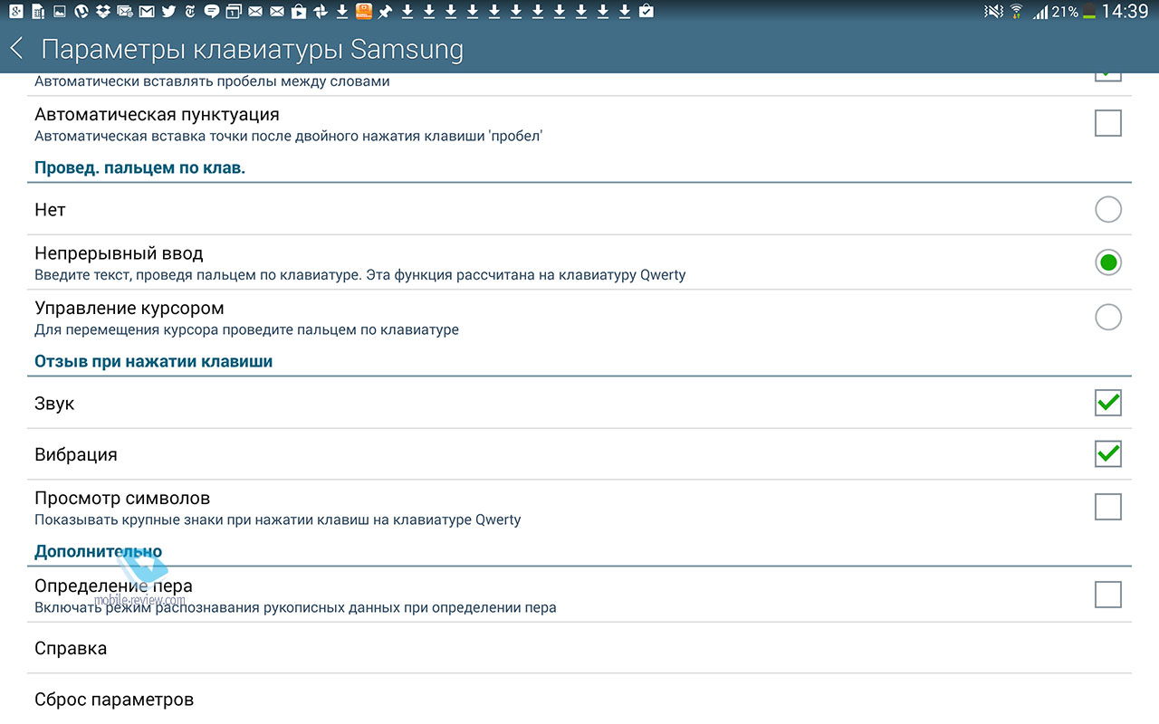
Task: Tap the 14:39 clock
Action: (1125, 12)
